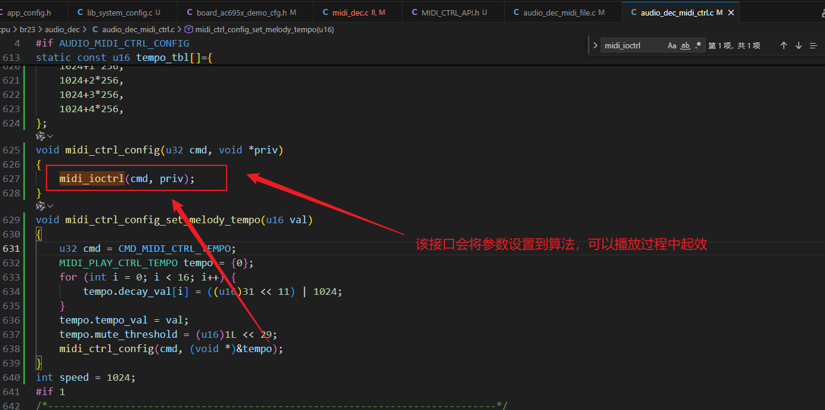Click 'tempo.mute_threshold' on line 637
The width and height of the screenshot is (825, 410).
118,334
